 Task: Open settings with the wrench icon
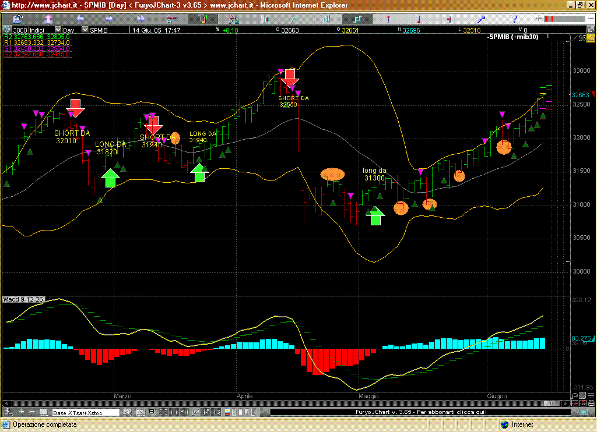click(482, 19)
